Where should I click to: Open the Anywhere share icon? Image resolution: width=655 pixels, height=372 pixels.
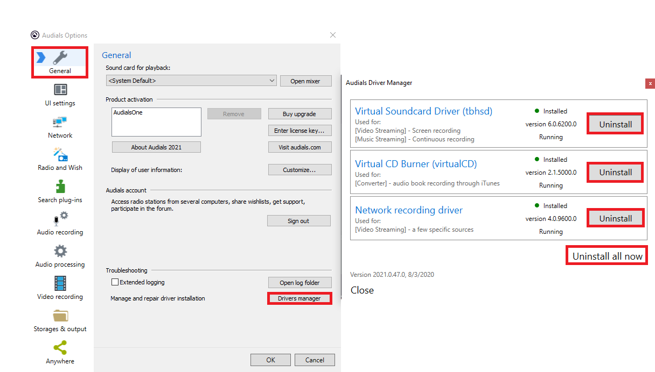(x=60, y=348)
